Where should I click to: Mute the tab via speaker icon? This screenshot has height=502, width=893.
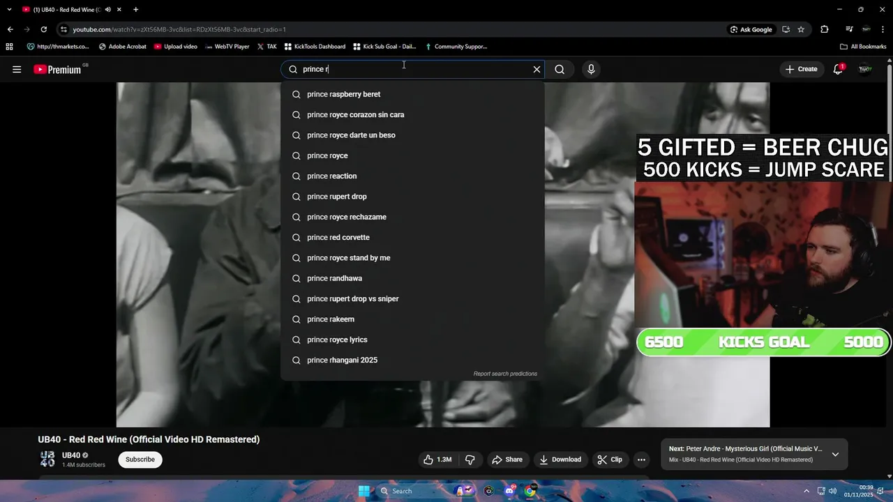[108, 10]
